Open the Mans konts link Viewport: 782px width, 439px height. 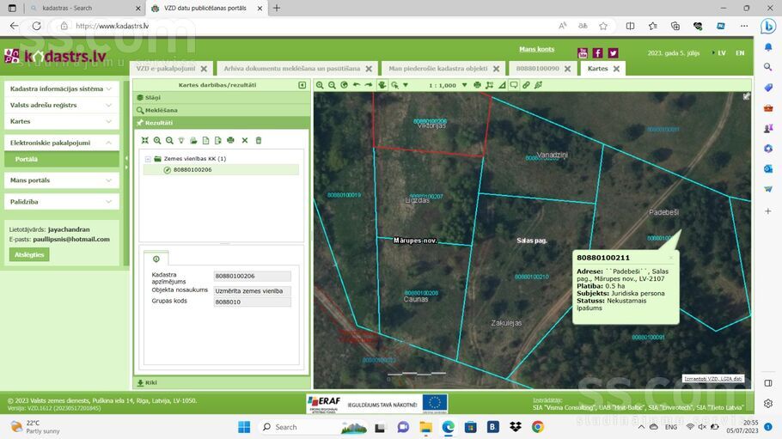(536, 49)
